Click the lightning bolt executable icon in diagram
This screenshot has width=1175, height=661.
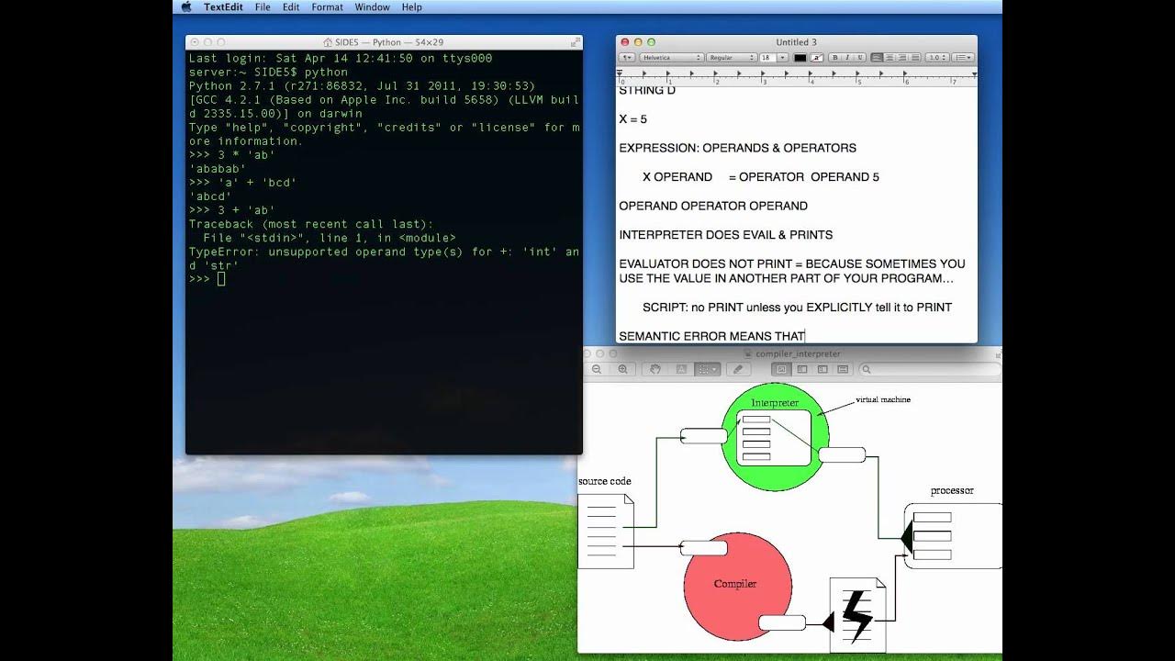(857, 613)
